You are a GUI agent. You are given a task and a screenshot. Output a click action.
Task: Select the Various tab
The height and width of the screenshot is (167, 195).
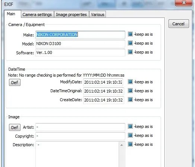click(98, 15)
